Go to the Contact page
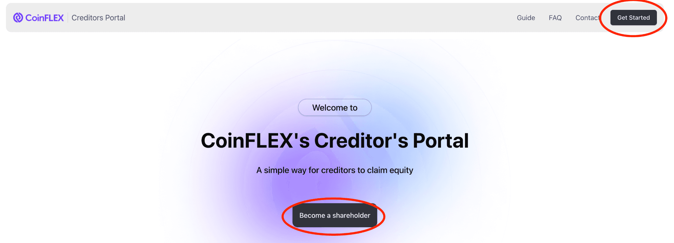Viewport: 674px width, 243px height. coord(587,18)
